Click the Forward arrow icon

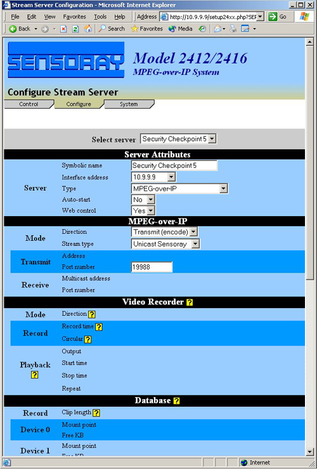point(45,29)
